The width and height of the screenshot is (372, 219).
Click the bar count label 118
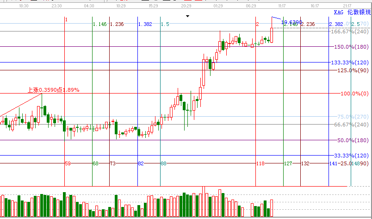click(261, 163)
